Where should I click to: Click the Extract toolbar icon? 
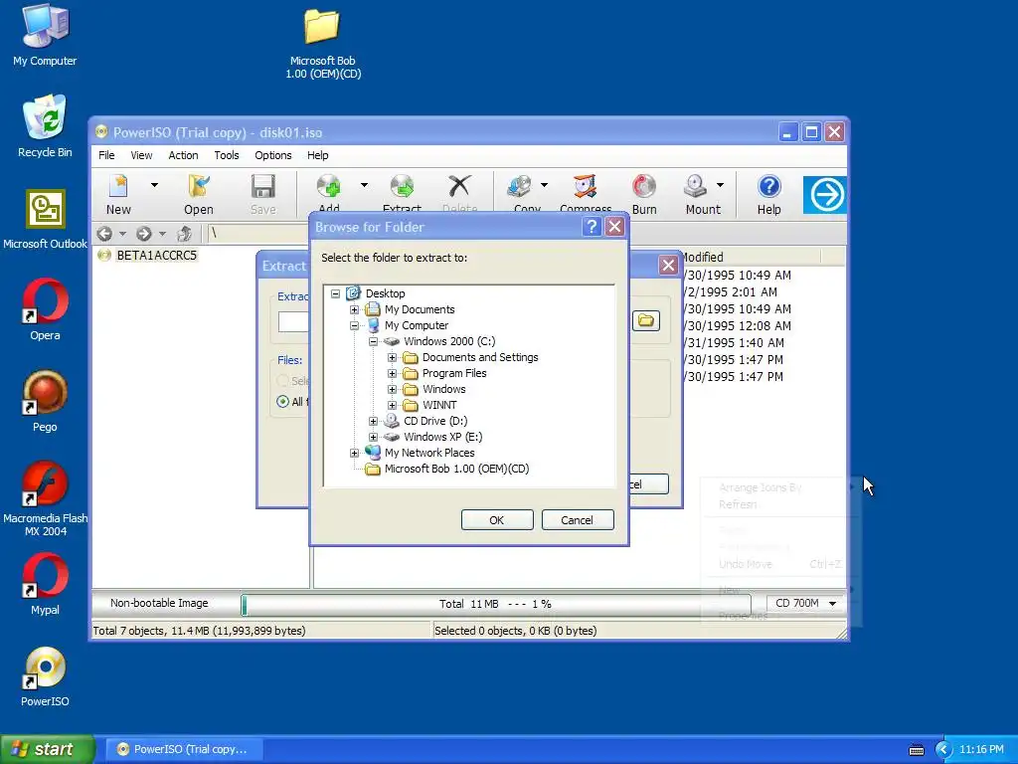click(402, 192)
